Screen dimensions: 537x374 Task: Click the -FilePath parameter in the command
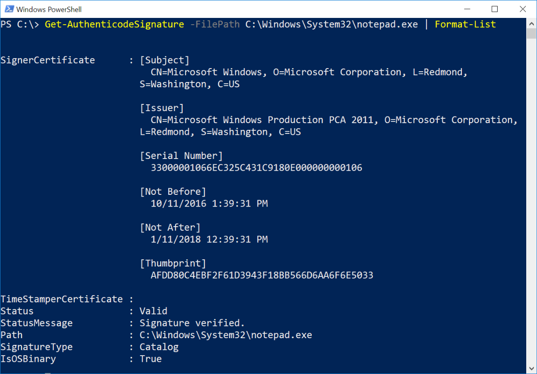[215, 24]
